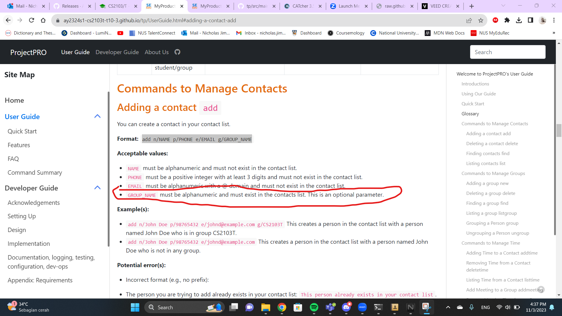Open the GitHub icon in navbar
Image resolution: width=562 pixels, height=316 pixels.
click(177, 52)
